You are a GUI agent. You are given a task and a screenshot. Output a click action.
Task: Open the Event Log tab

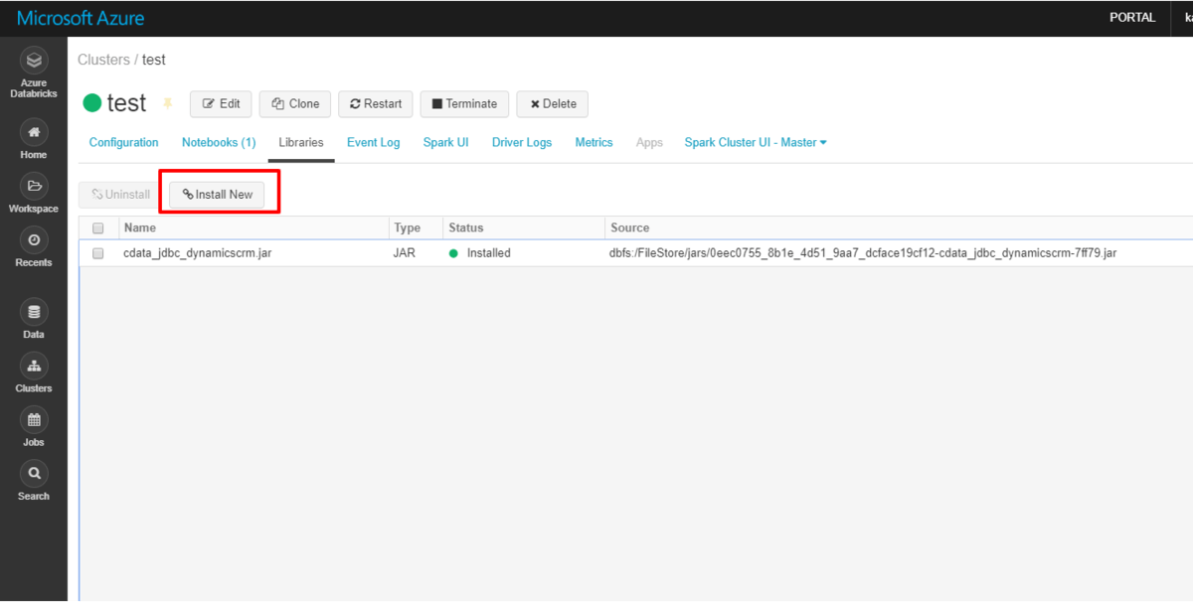(x=373, y=142)
